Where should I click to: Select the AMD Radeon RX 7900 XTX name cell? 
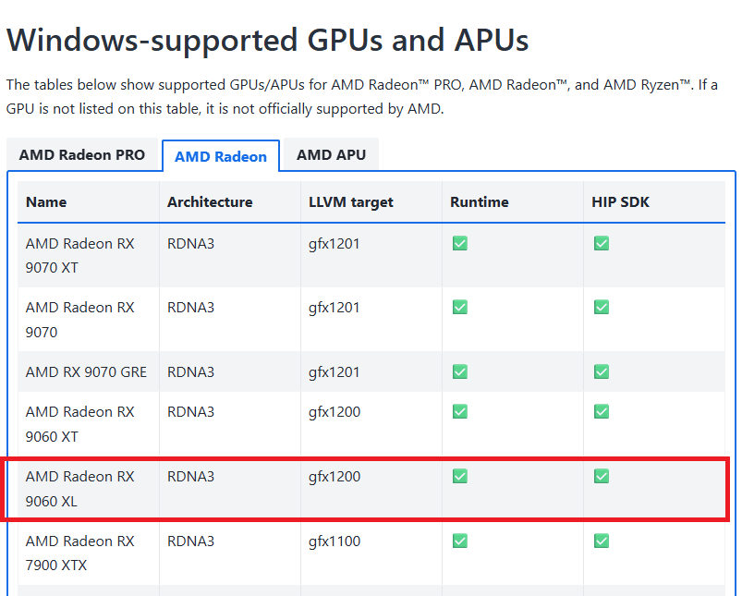point(89,553)
